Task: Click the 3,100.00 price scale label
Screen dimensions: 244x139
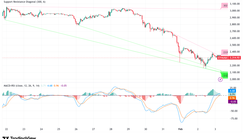Action: 235,4
